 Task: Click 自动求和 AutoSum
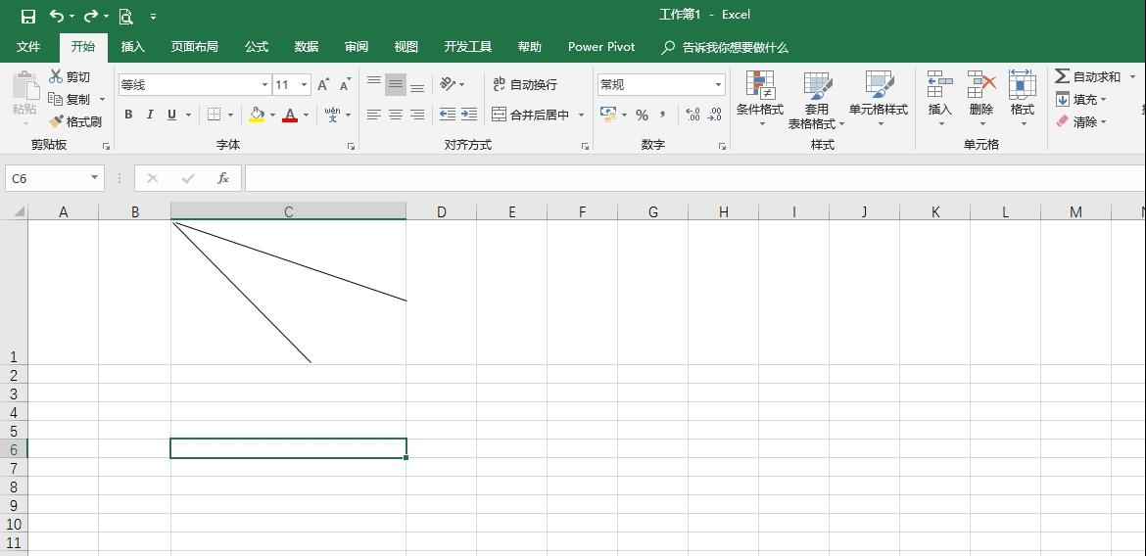pyautogui.click(x=1087, y=76)
